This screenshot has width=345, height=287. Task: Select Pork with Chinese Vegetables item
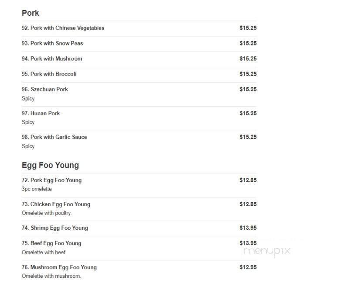coord(63,28)
